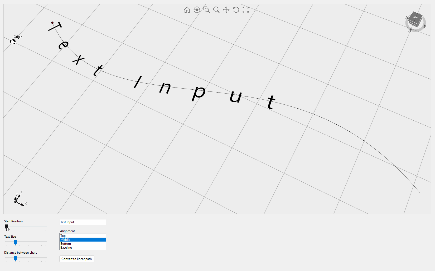Click the Origin marker in the viewport
The width and height of the screenshot is (435, 271).
point(13,42)
